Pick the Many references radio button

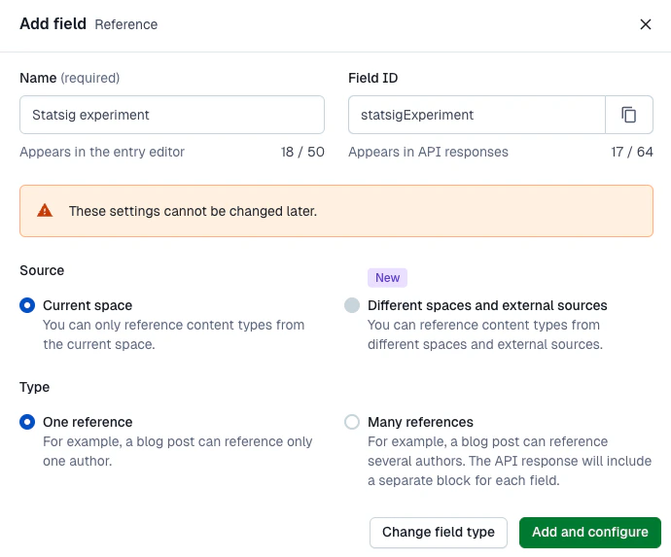pyautogui.click(x=352, y=422)
